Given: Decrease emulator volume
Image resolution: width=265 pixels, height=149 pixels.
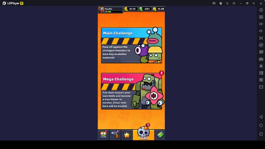Looking at the screenshot, I should pos(261,31).
